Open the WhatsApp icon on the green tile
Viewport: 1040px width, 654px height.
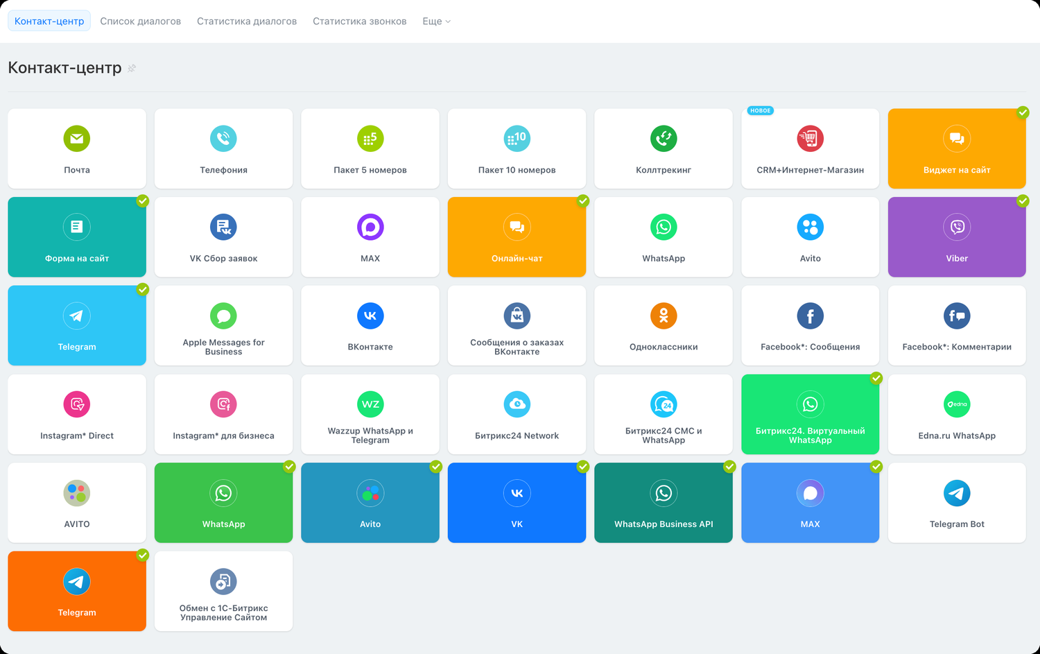pyautogui.click(x=223, y=493)
